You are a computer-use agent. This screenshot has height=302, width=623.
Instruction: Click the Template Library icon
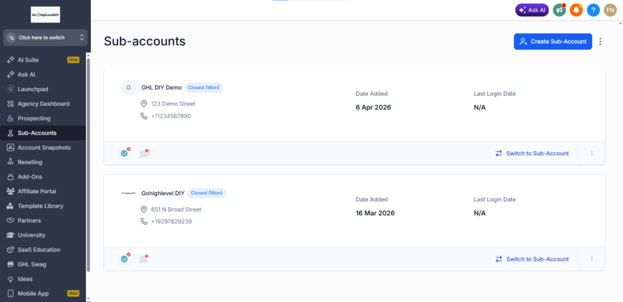(x=11, y=206)
